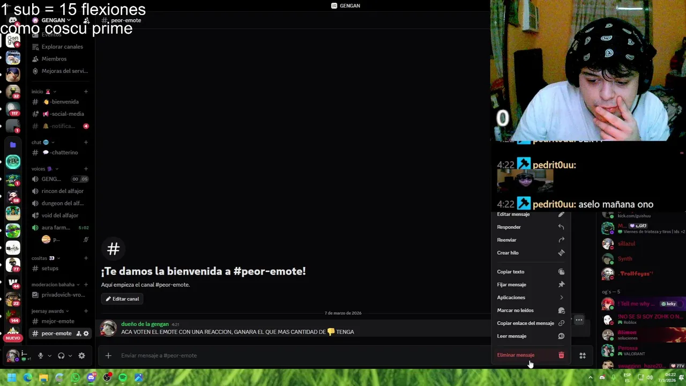Screen dimensions: 686x386
Task: Select Marcar no leídos in context menu
Action: [x=531, y=310]
